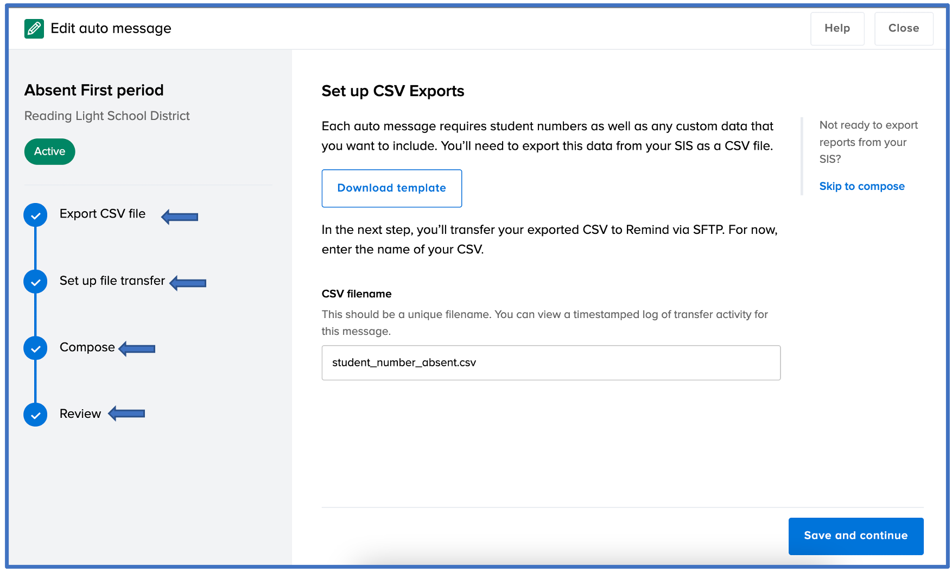Click Save and continue
The width and height of the screenshot is (952, 572).
pyautogui.click(x=856, y=536)
